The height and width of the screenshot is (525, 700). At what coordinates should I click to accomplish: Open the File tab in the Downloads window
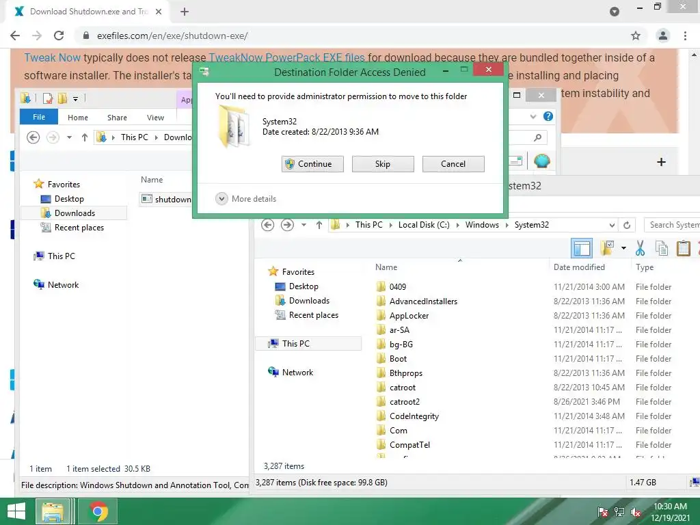(39, 117)
